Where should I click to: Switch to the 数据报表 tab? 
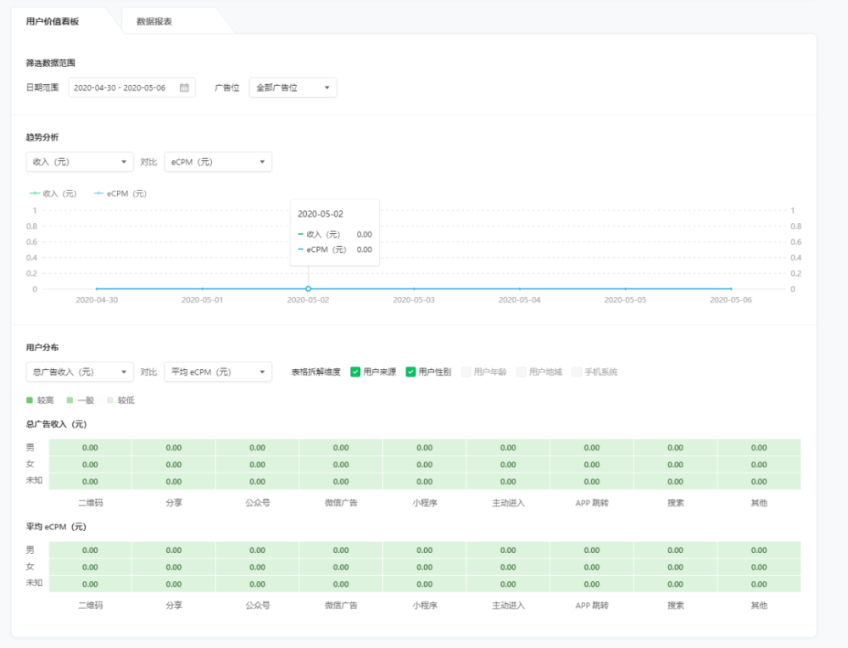[154, 21]
